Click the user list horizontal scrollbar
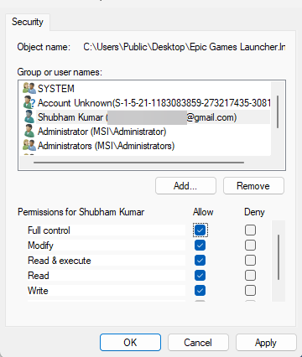 coord(138,163)
